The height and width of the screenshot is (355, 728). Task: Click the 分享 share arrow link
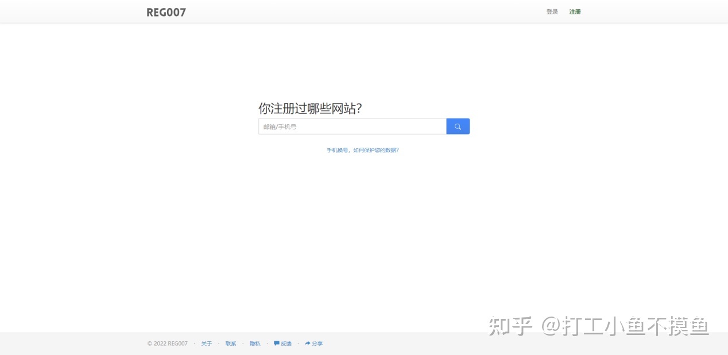[x=313, y=344]
